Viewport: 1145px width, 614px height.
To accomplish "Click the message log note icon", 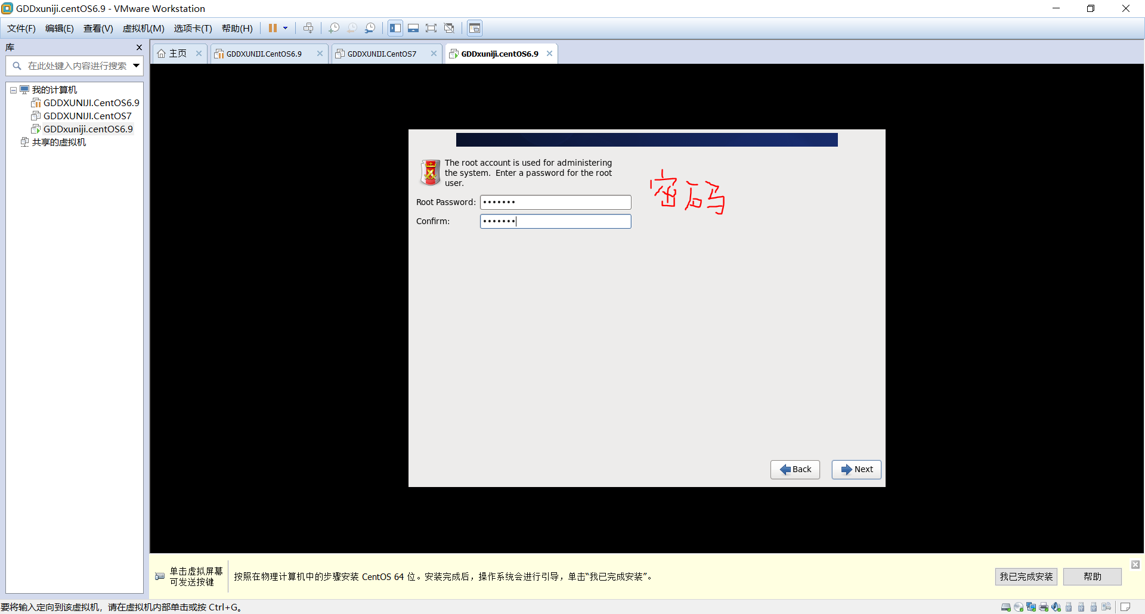I will click(1125, 607).
